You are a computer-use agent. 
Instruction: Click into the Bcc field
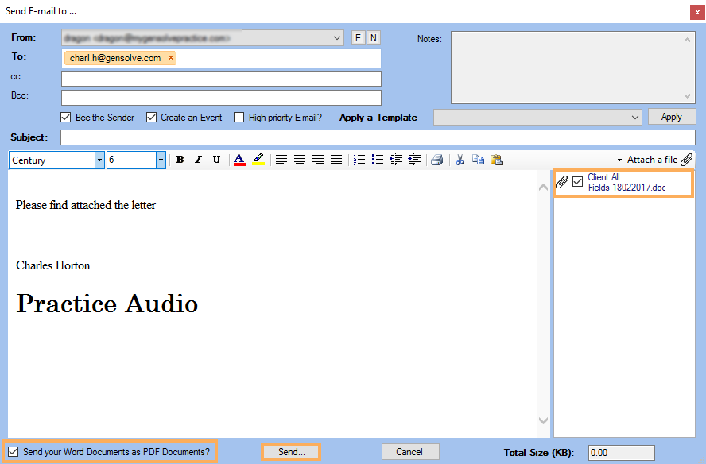[221, 97]
